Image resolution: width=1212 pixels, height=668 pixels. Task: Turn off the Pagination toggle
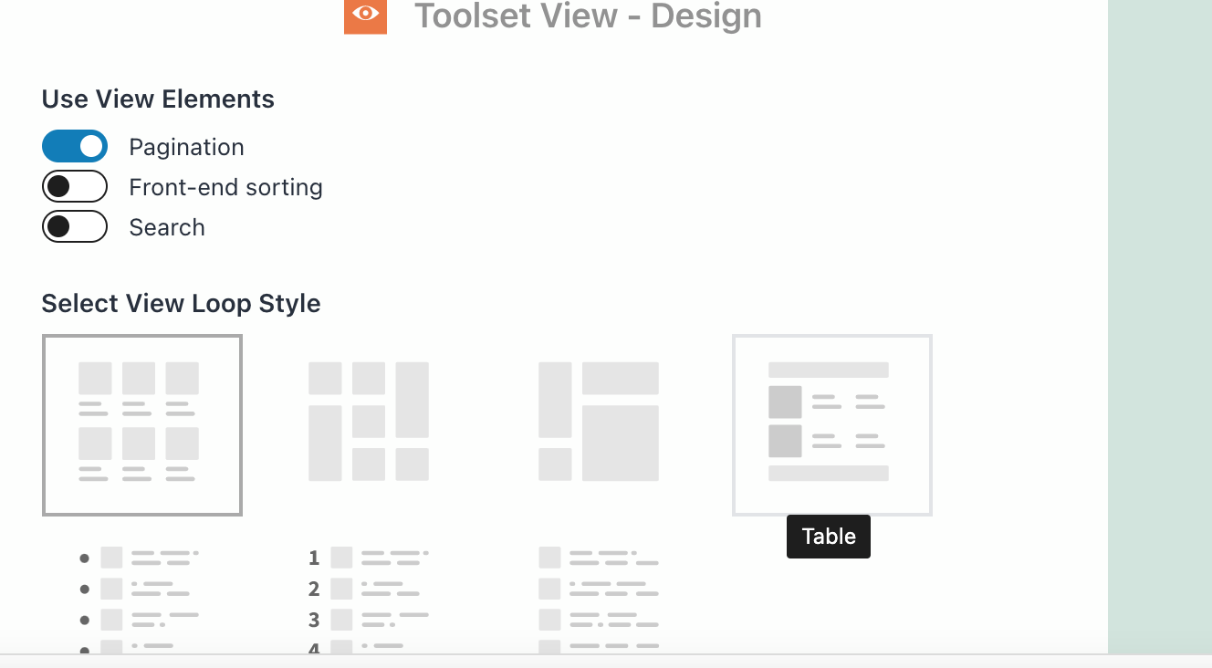75,146
